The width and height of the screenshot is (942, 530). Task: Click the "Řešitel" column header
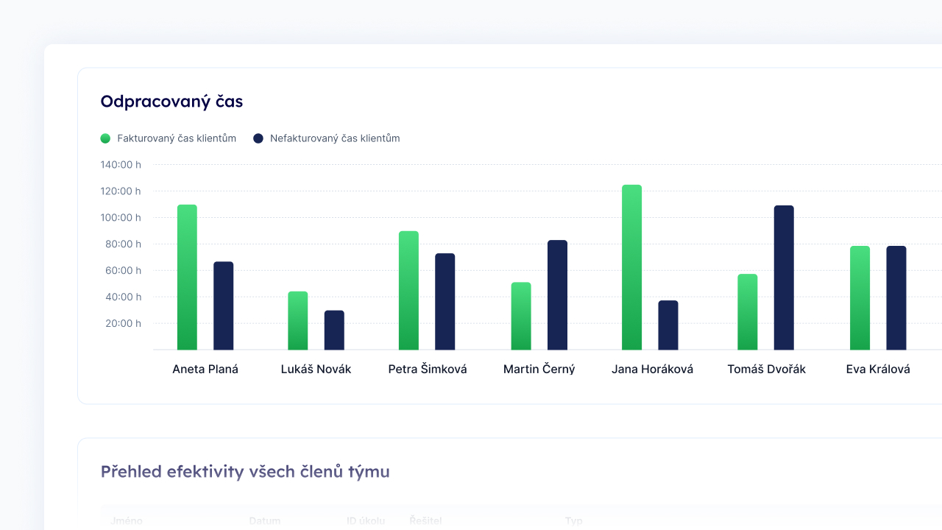pyautogui.click(x=425, y=520)
